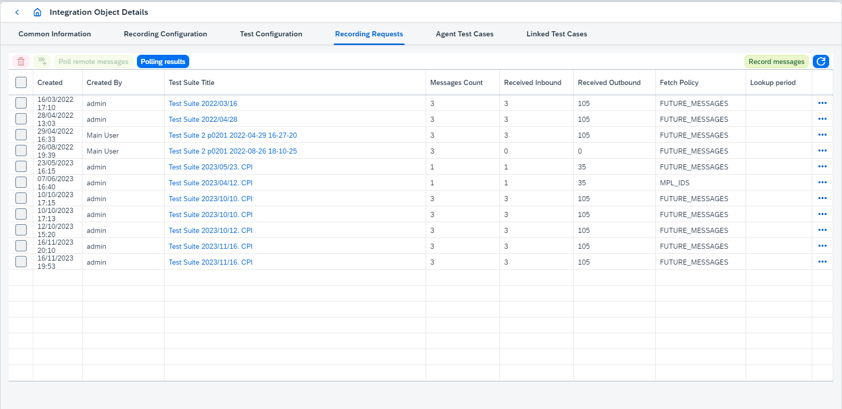Open actions menu for Test Suite 2022/04/28 row
This screenshot has height=409, width=842.
[x=823, y=119]
